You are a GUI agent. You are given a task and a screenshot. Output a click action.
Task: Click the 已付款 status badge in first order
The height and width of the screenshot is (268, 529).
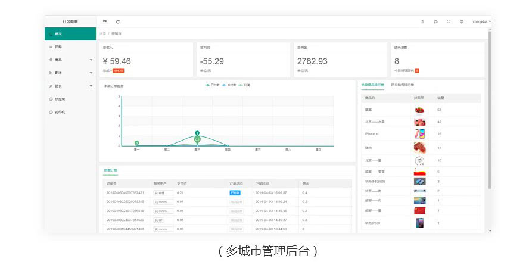235,193
